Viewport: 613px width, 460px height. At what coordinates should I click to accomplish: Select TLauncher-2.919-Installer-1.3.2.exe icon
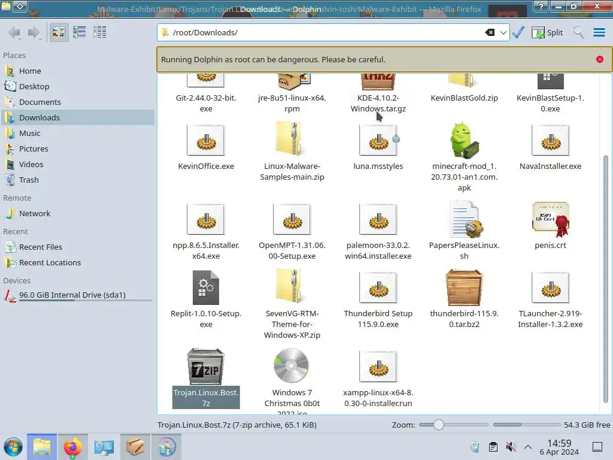pos(551,288)
